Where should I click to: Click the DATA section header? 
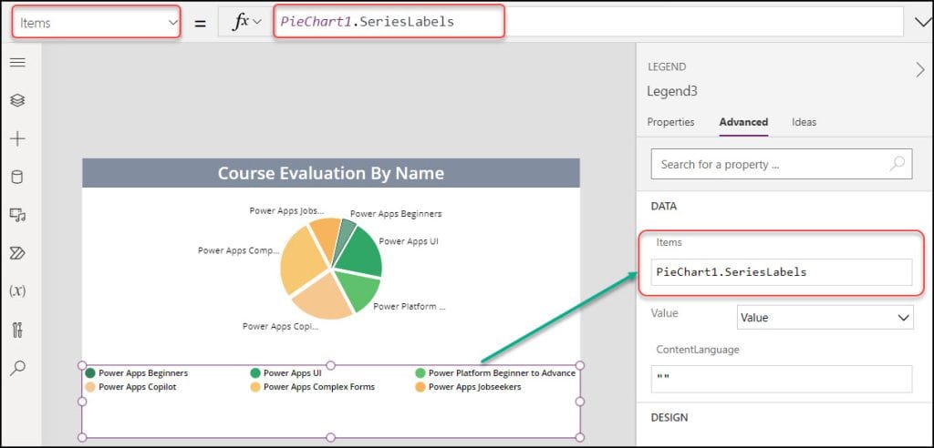pyautogui.click(x=664, y=207)
